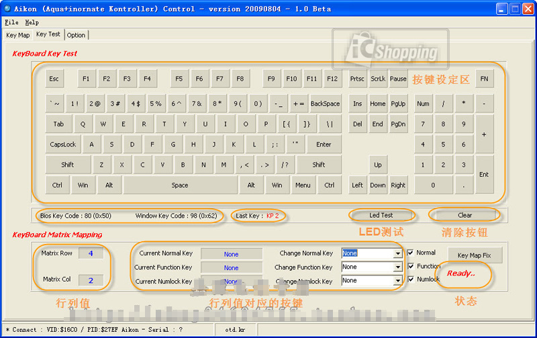The image size is (537, 338).
Task: Click the Led Test button
Action: [381, 215]
